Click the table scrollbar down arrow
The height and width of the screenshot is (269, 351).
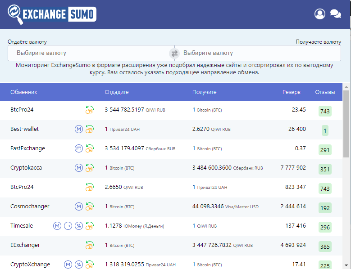click(346, 266)
